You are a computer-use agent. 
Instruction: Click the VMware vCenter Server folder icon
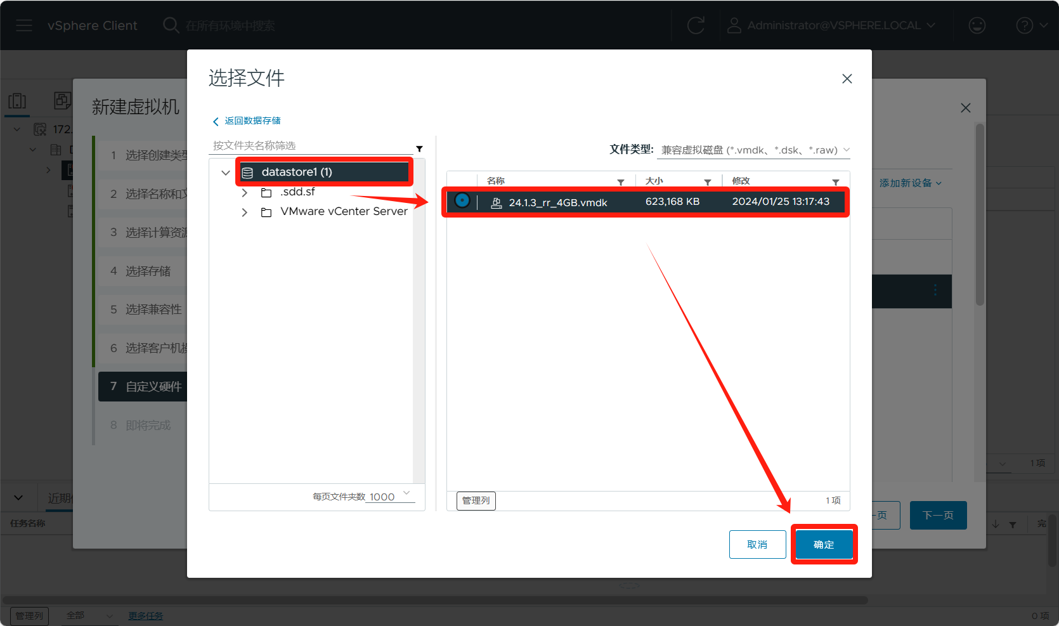click(266, 212)
